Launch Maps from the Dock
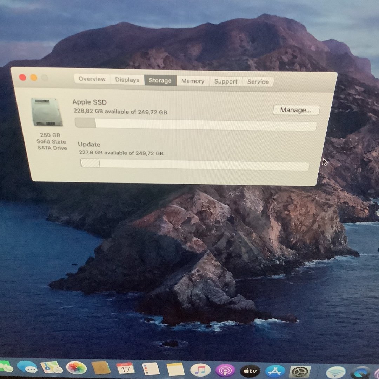The width and height of the screenshot is (379, 379). tap(51, 367)
